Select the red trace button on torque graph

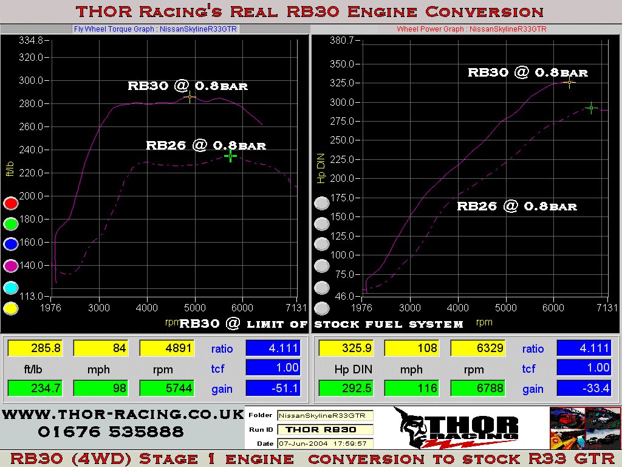[10, 203]
